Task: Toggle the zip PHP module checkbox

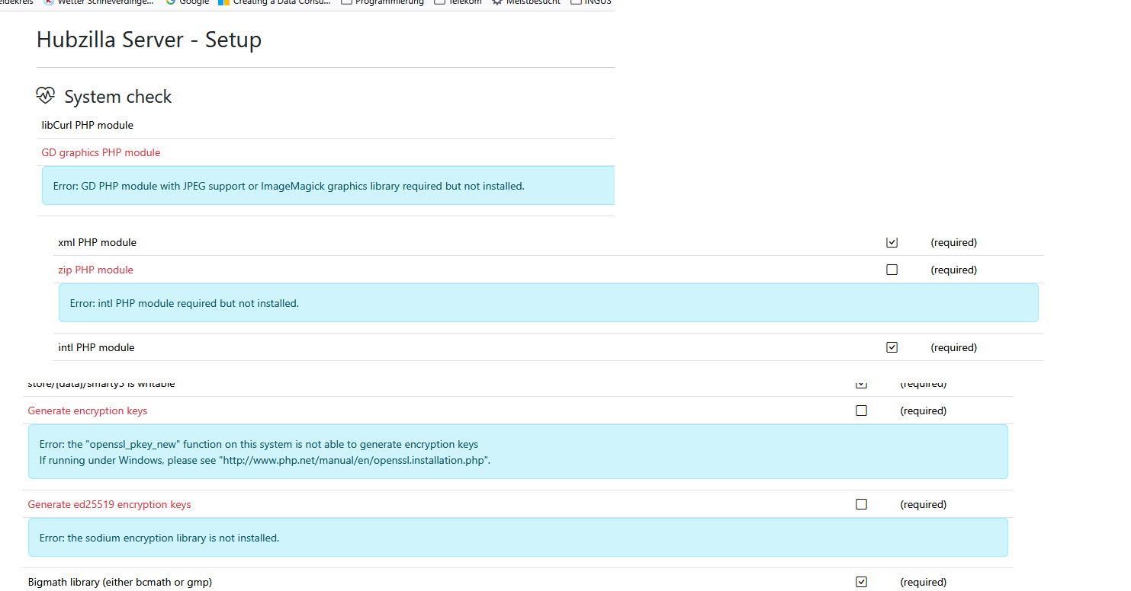Action: [892, 270]
